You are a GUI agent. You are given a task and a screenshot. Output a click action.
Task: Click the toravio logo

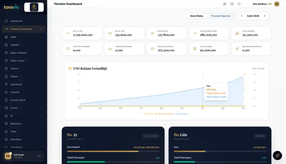click(x=12, y=7)
